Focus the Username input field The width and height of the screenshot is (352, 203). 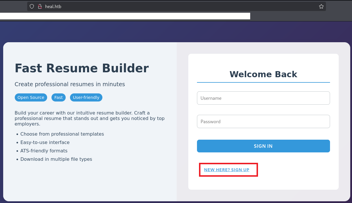coord(263,98)
